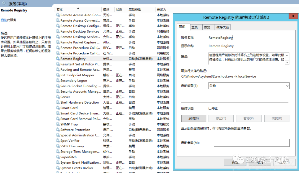Click the 恢复(R) button
This screenshot has height=173, width=299.
277,118
